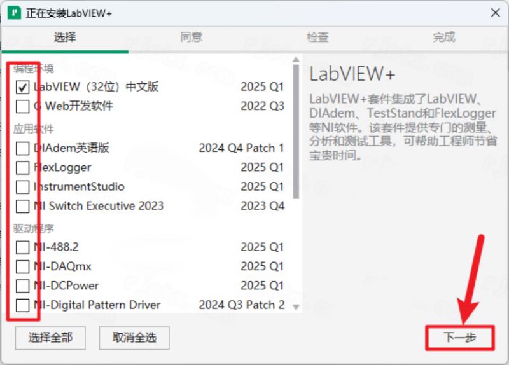Click the 2023 Q4 version value

click(262, 205)
